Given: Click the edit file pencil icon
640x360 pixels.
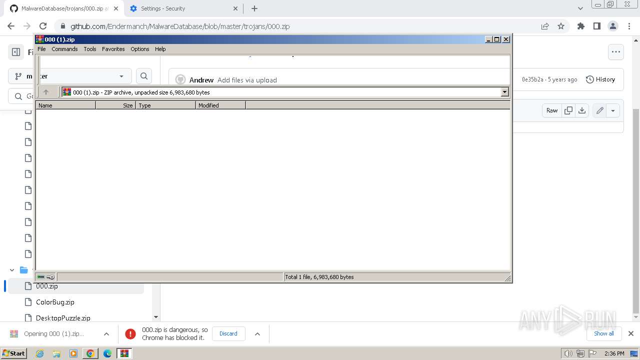Looking at the screenshot, I should pyautogui.click(x=600, y=110).
